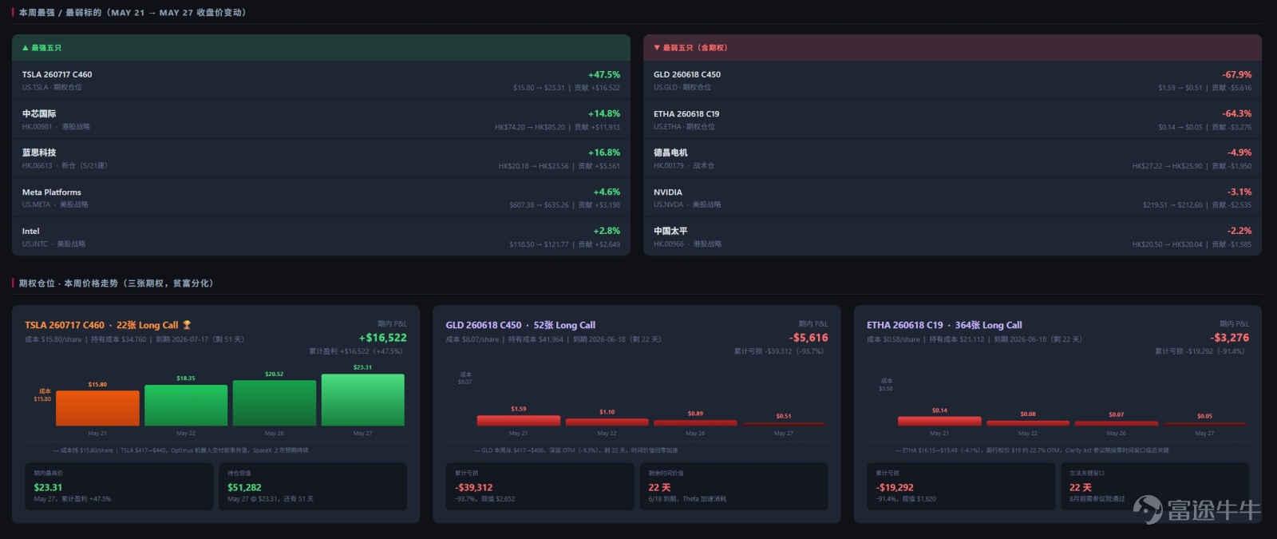Click the +47.5% gain on the TSLA row
This screenshot has width=1277, height=539.
(x=604, y=74)
